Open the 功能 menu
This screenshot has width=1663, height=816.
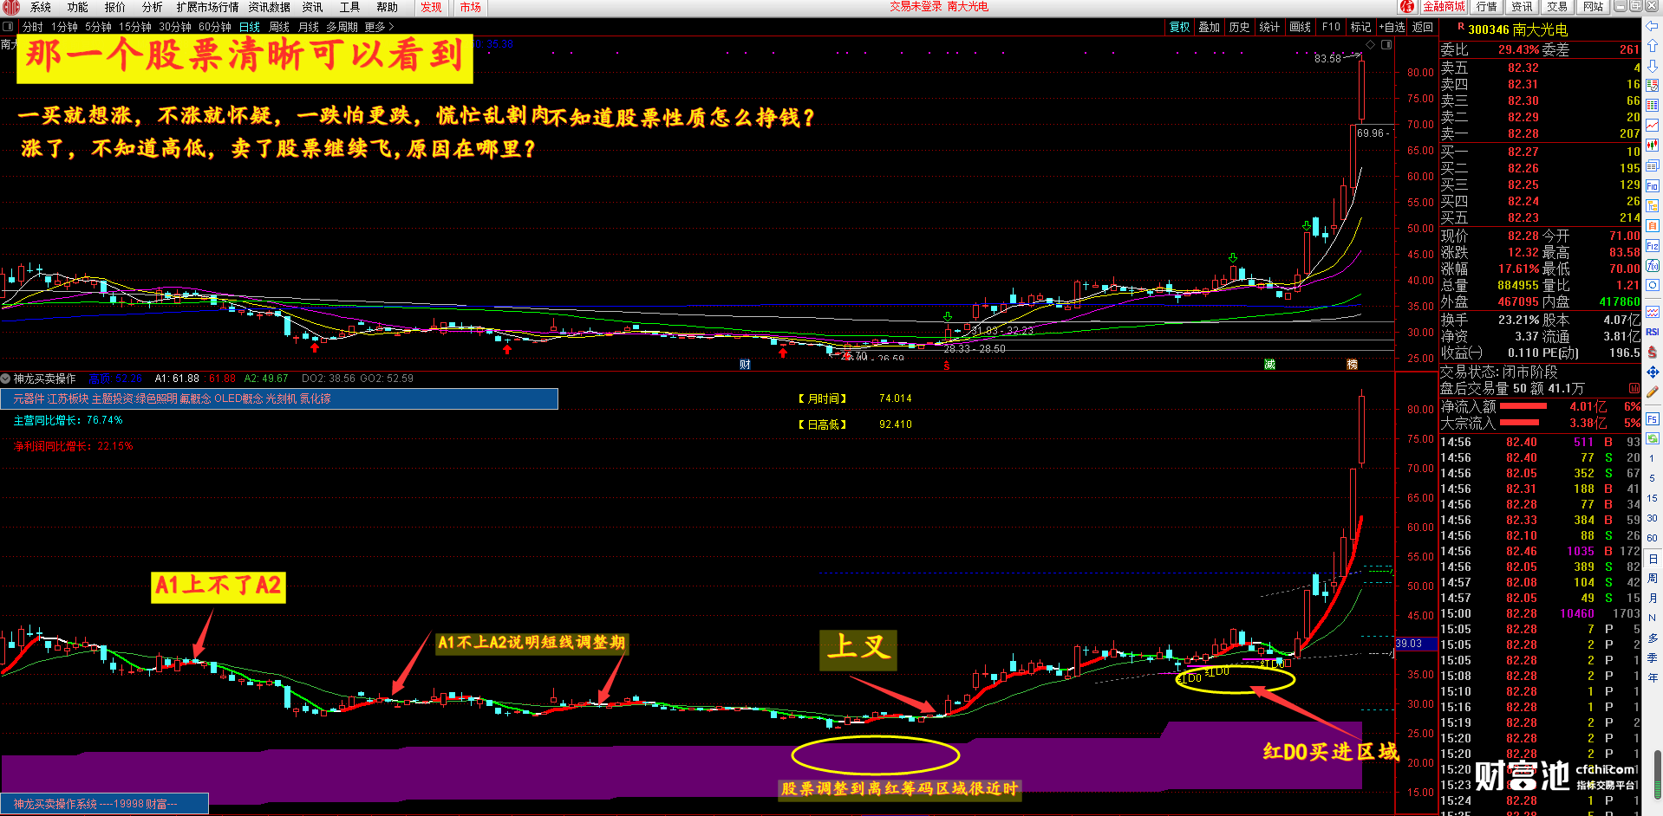78,7
